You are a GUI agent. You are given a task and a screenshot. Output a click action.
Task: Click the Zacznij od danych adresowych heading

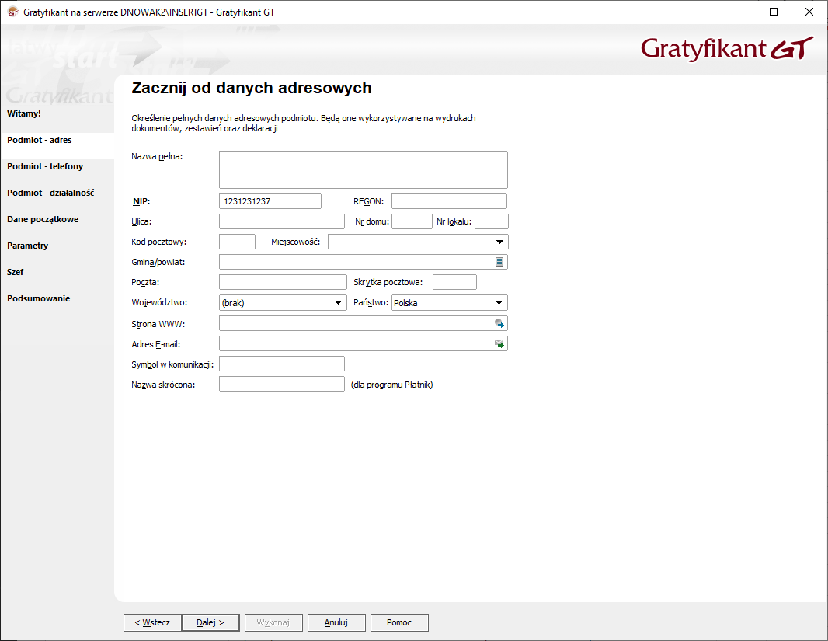click(x=252, y=88)
